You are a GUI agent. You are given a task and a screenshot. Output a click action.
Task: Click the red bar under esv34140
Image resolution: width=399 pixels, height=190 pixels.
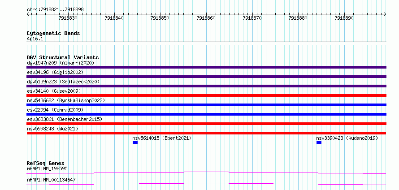(206, 95)
